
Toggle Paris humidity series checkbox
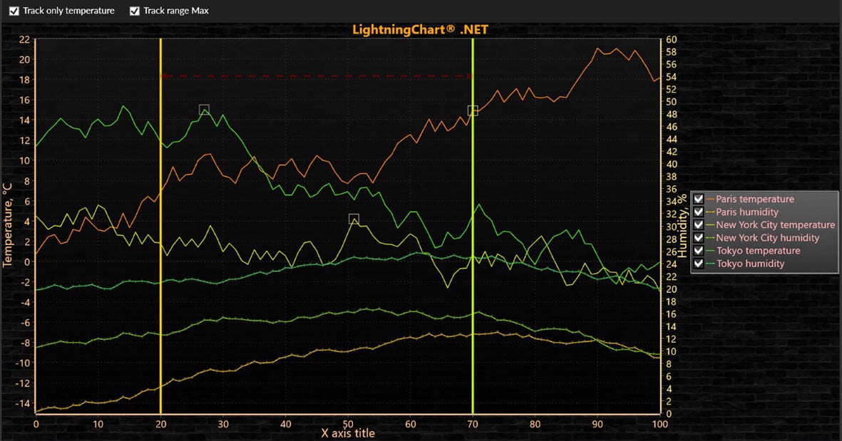click(x=699, y=212)
